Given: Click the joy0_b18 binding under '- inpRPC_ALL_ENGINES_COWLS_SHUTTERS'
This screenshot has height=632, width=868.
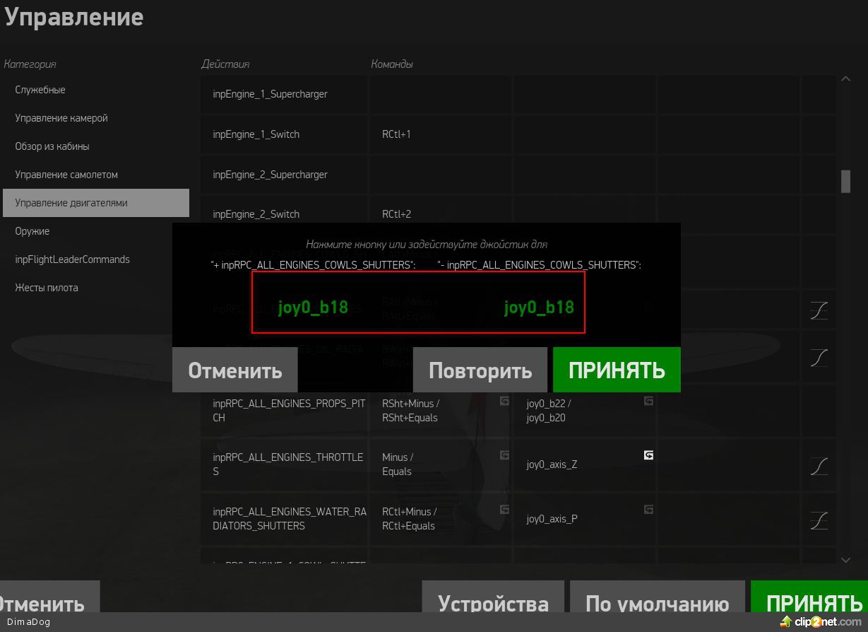Looking at the screenshot, I should point(539,308).
